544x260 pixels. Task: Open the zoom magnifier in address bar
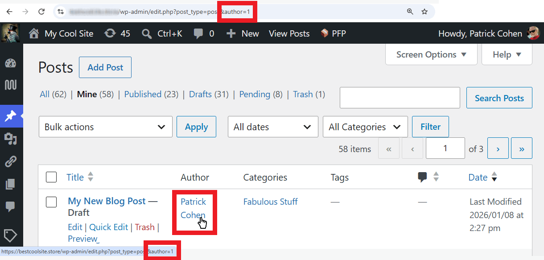coord(410,12)
